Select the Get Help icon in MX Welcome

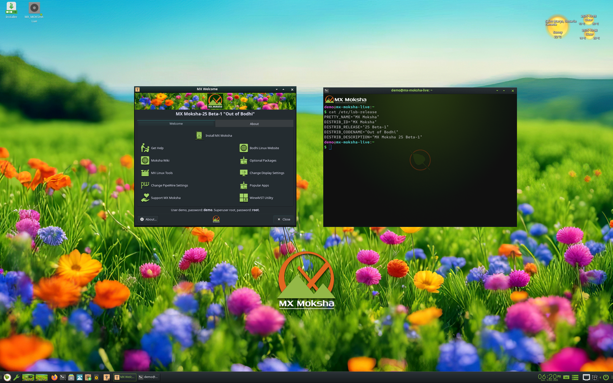(145, 148)
